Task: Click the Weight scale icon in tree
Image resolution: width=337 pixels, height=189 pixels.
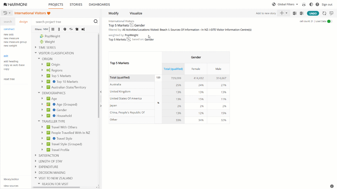Action: click(x=42, y=42)
